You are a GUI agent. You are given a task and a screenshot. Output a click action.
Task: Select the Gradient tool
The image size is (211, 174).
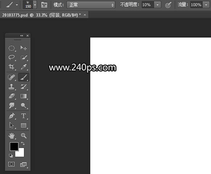coord(24,96)
